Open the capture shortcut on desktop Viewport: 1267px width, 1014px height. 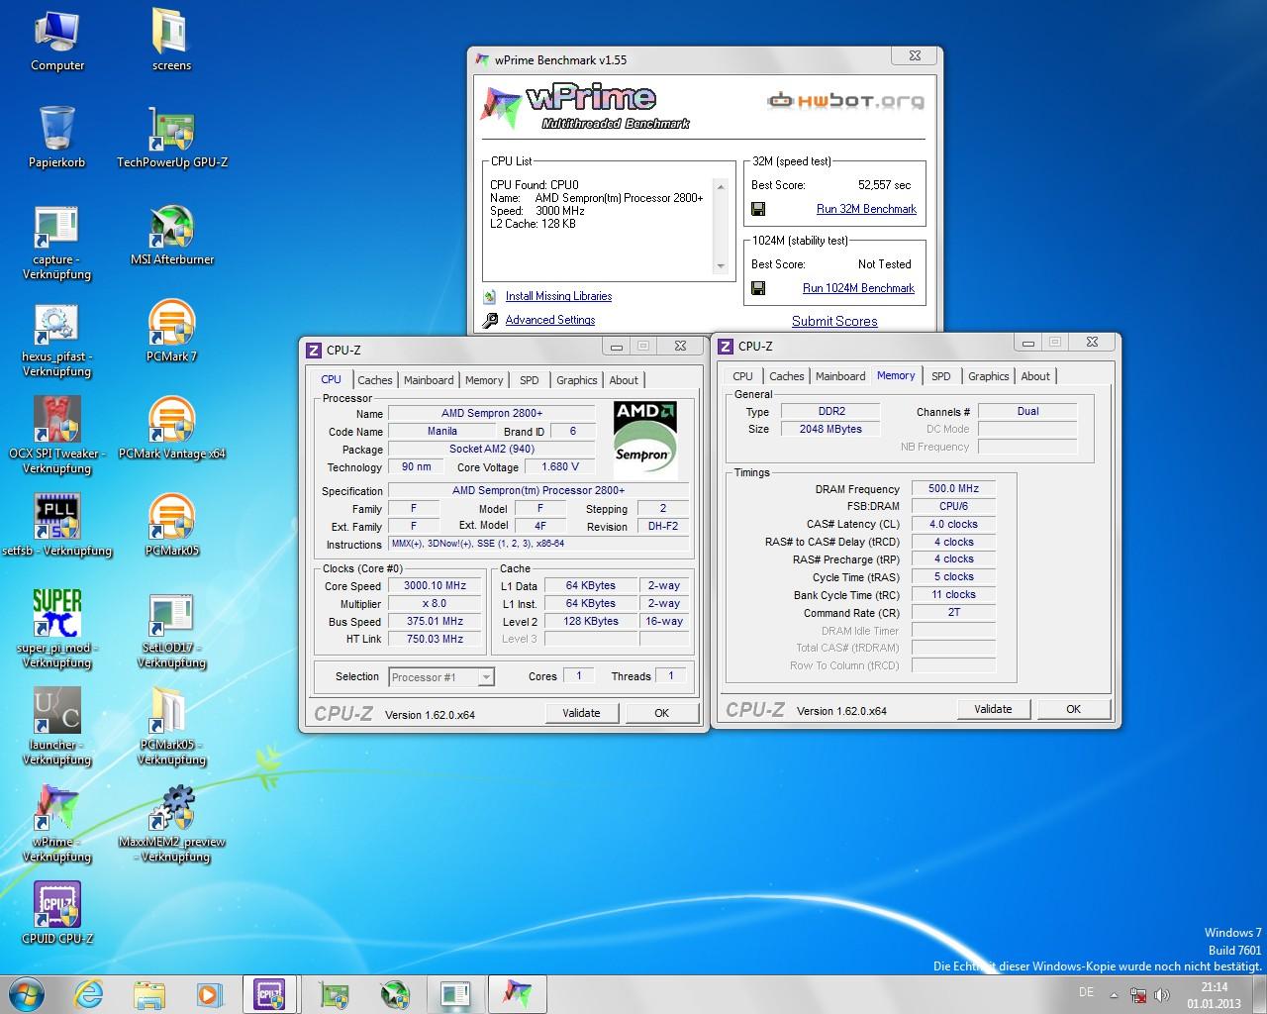coord(56,242)
